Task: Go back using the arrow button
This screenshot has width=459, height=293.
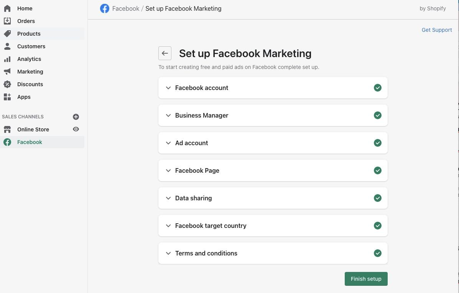Action: click(x=165, y=53)
